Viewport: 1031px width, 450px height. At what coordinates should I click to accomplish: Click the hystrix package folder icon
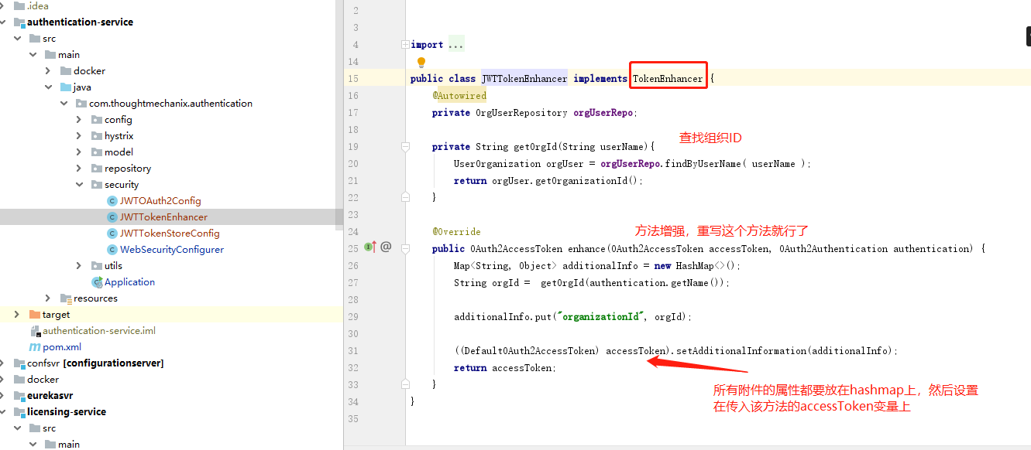(97, 136)
